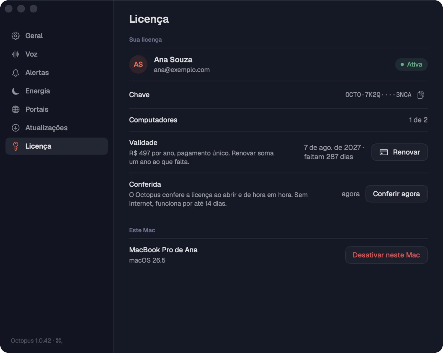Screen dimensions: 443x353
Task: Click the gear icon beside Geral
Action: [16, 36]
